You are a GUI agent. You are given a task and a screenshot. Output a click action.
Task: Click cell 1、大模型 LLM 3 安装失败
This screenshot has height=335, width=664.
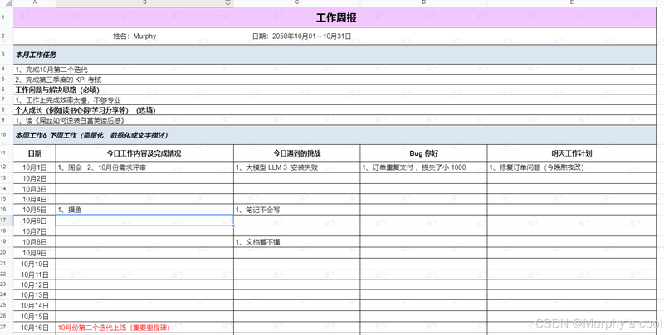(297, 167)
